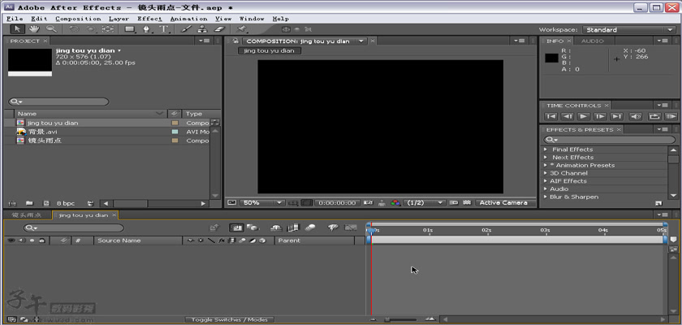The width and height of the screenshot is (682, 325).
Task: Click the timeline panel search magnifier
Action: pyautogui.click(x=30, y=228)
